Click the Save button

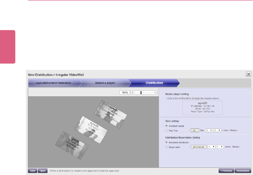32,171
